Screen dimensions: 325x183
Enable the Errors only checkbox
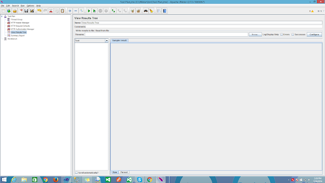pyautogui.click(x=281, y=35)
